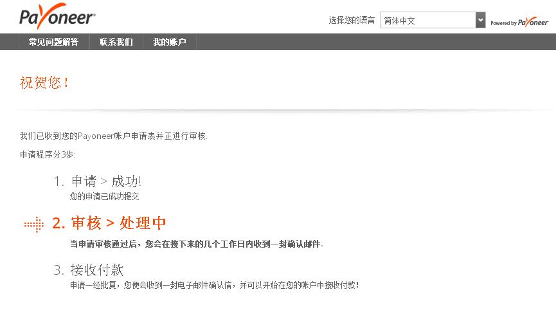Open the 我的账户 menu item
The height and width of the screenshot is (321, 556).
[x=169, y=42]
